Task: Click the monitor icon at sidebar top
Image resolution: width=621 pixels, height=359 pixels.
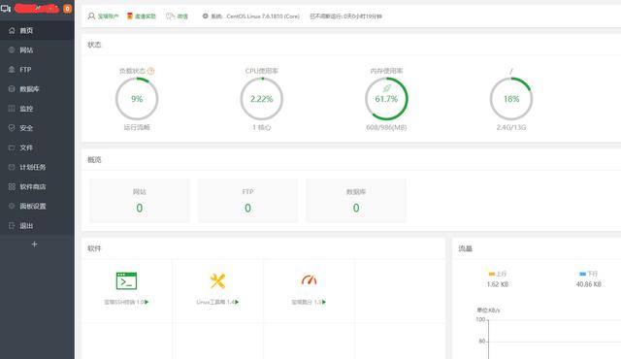Action: click(x=6, y=9)
